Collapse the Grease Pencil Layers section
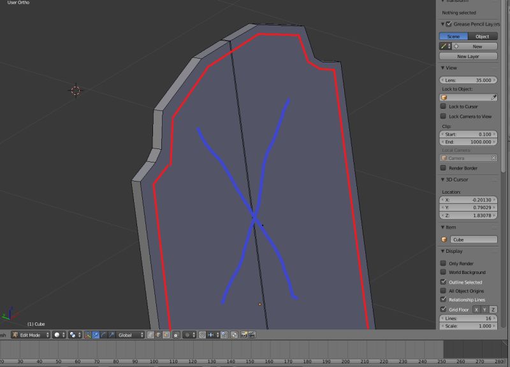The height and width of the screenshot is (367, 510). [x=441, y=24]
